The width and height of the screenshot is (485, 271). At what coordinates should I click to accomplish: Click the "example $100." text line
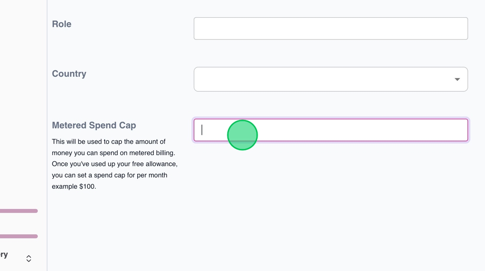[74, 187]
